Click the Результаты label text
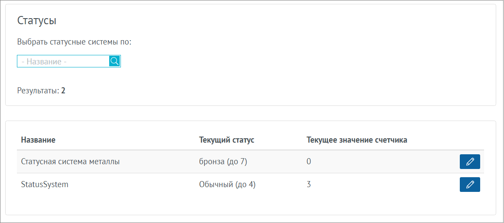Screen dimensions: 504x223 pos(38,91)
